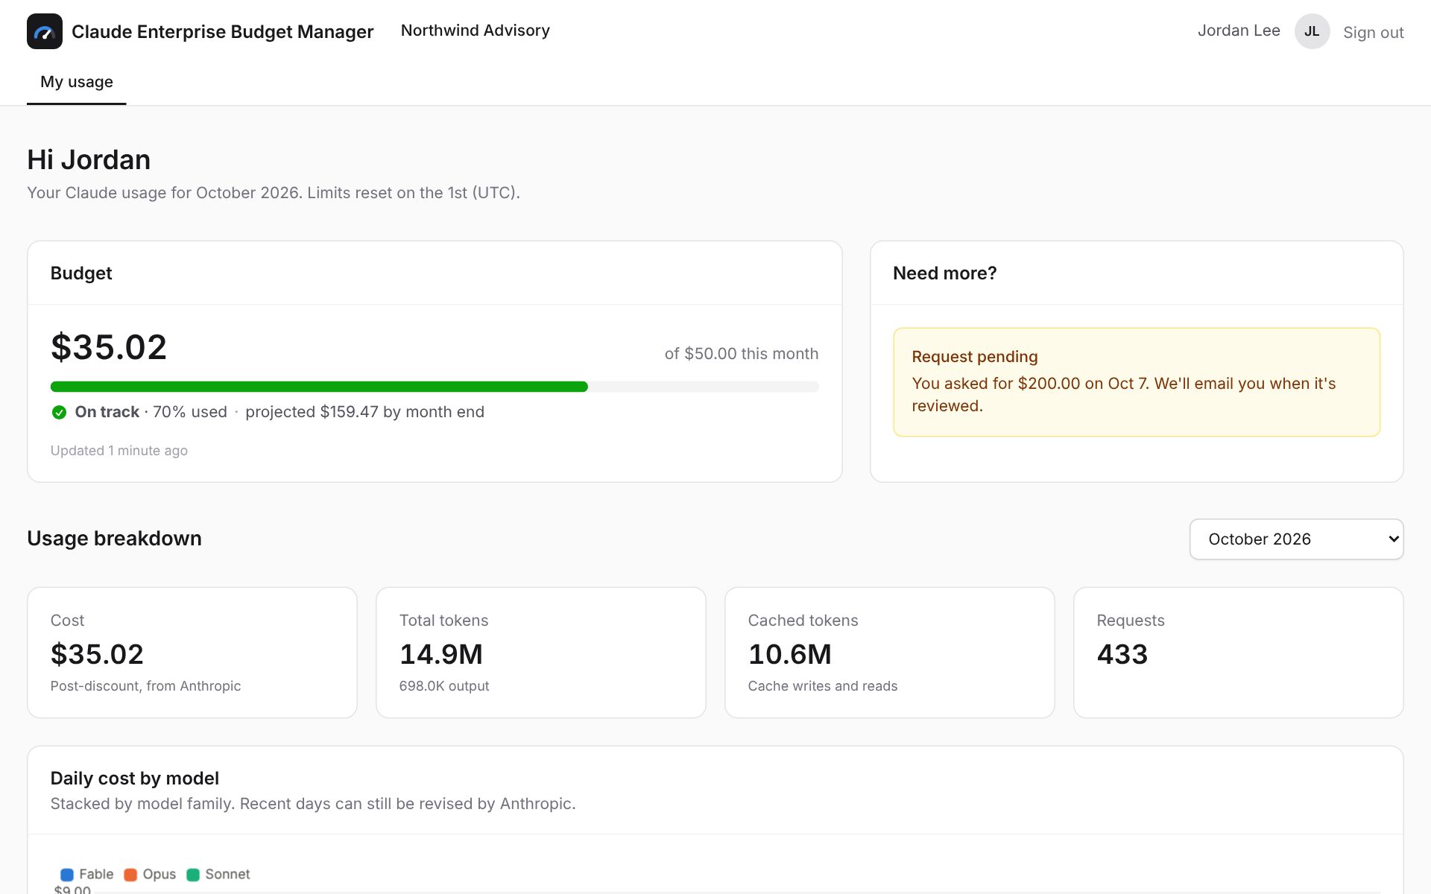
Task: Click the Cost $35.02 card
Action: (x=192, y=653)
